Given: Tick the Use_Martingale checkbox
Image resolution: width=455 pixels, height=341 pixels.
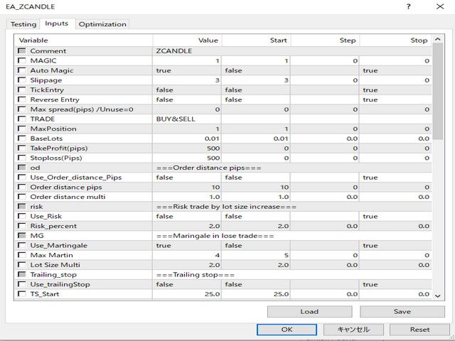Looking at the screenshot, I should pos(22,245).
